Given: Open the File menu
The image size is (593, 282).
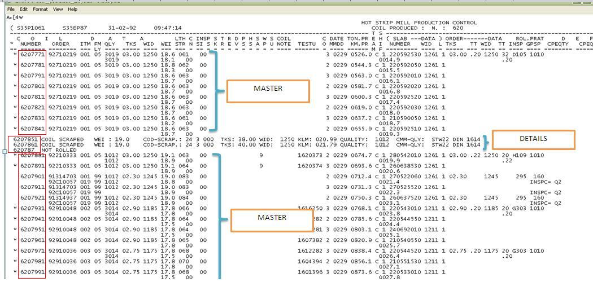Looking at the screenshot, I should [x=11, y=10].
